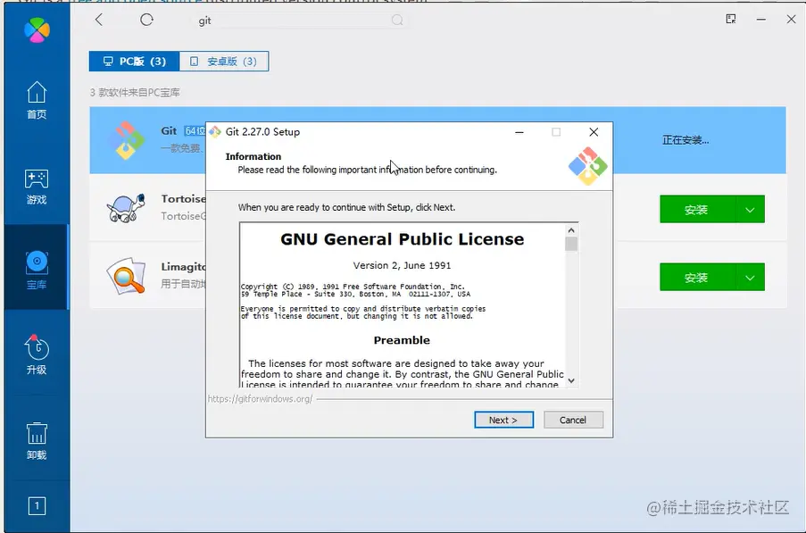Click the 3 款软件来自PC宝库 result count

[x=135, y=93]
